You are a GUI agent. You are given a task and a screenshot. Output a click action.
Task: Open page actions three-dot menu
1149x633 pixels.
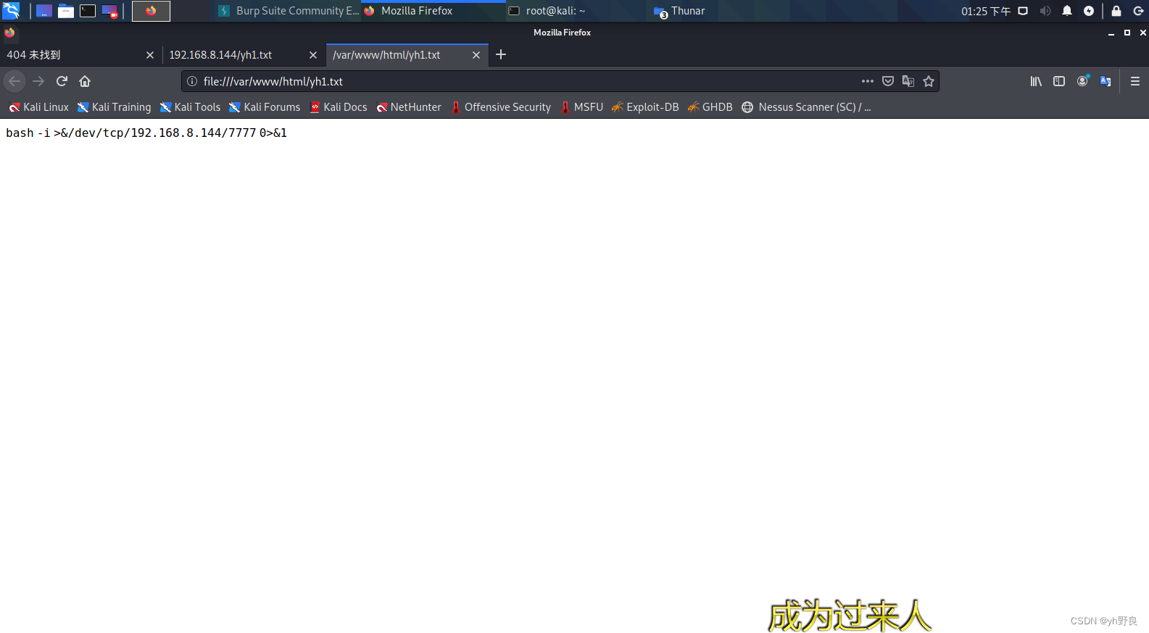coord(868,81)
